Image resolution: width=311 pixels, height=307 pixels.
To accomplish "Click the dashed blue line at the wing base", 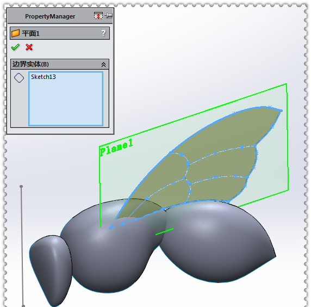I will pyautogui.click(x=123, y=224).
